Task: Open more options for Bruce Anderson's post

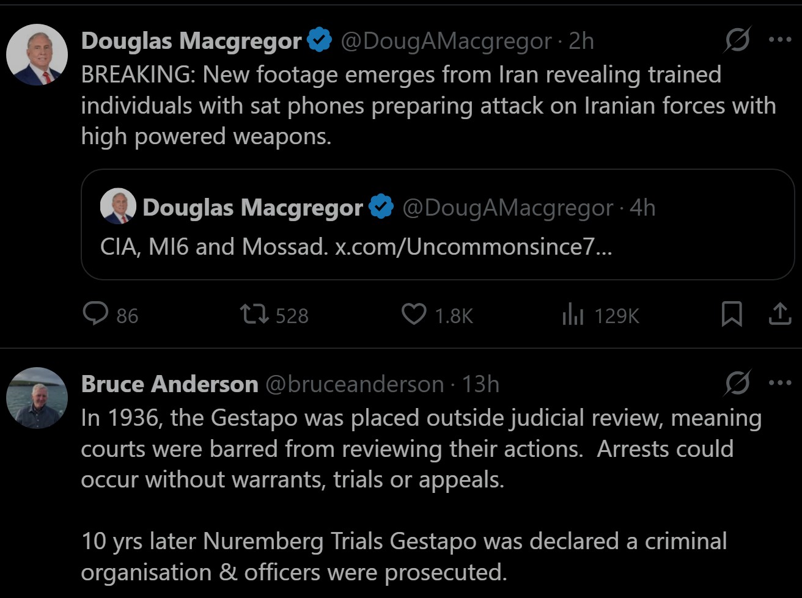Action: point(779,384)
